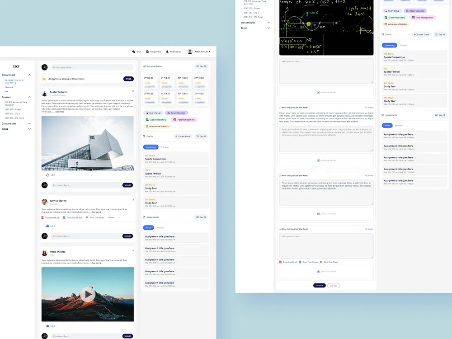Submit comment on Yaryina Steven's post
This screenshot has width=452, height=339.
point(128,236)
